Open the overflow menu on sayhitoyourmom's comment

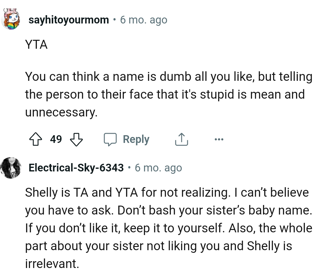coord(219,139)
